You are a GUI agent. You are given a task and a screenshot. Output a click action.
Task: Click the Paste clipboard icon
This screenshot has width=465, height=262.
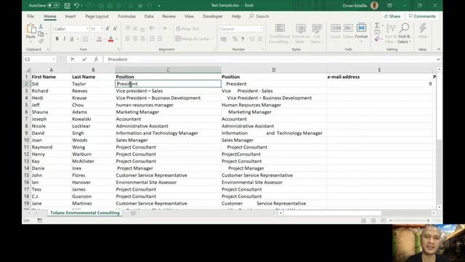click(31, 29)
